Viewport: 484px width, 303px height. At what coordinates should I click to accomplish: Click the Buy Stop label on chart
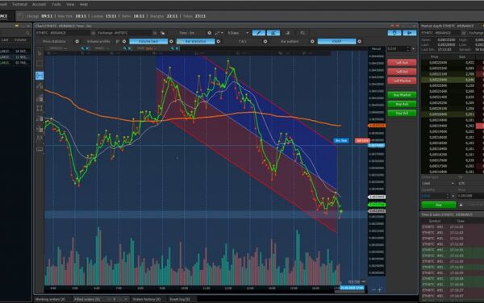(x=340, y=140)
